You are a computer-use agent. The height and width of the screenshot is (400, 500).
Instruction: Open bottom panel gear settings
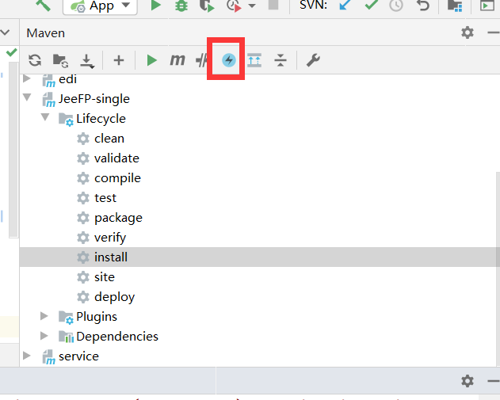(468, 380)
